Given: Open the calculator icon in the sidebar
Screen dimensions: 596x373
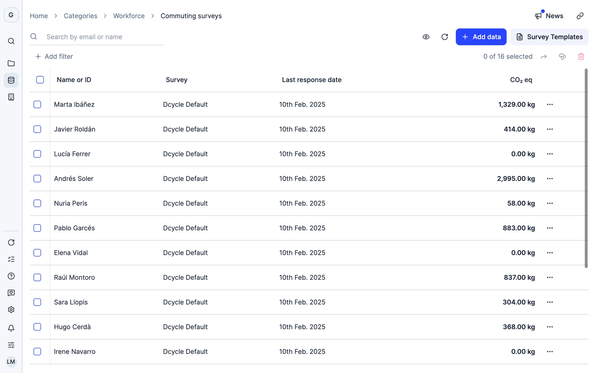Looking at the screenshot, I should (x=11, y=97).
